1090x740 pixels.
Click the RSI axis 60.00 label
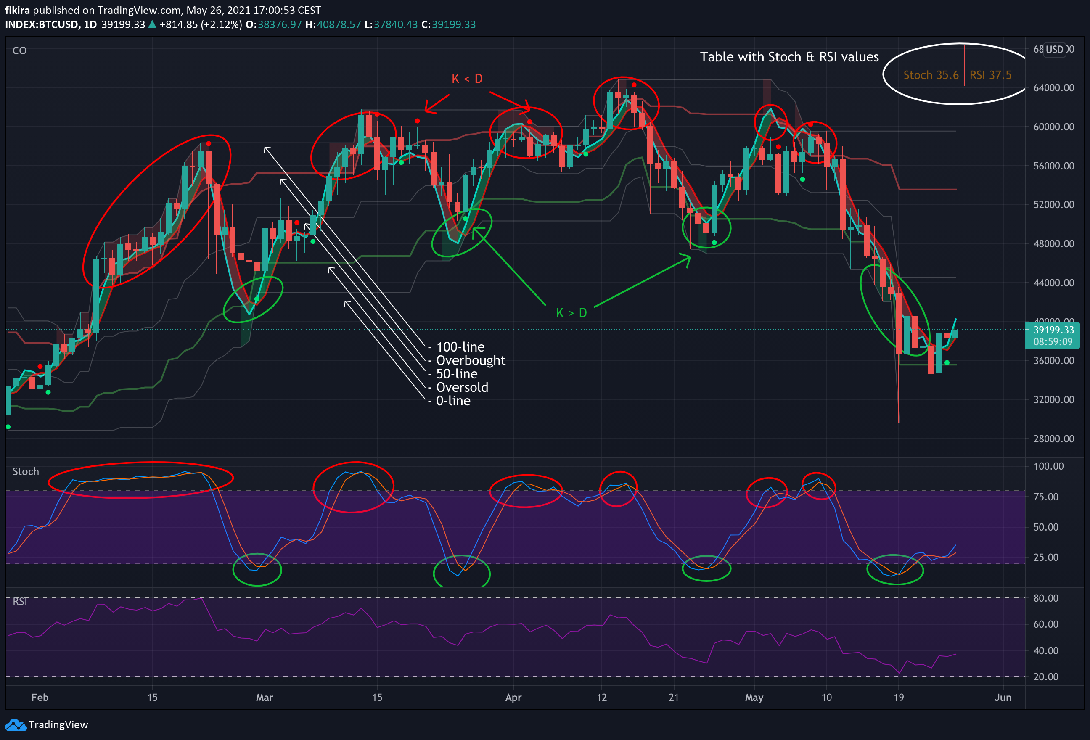1046,625
